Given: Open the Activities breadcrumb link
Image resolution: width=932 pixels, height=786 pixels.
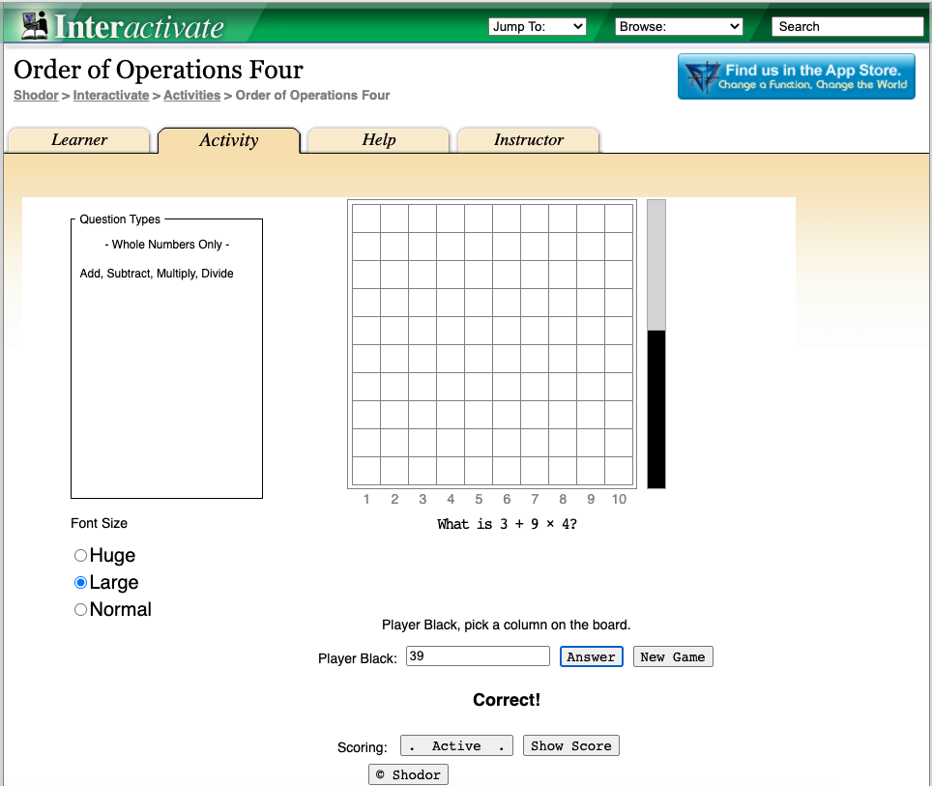Looking at the screenshot, I should click(191, 96).
